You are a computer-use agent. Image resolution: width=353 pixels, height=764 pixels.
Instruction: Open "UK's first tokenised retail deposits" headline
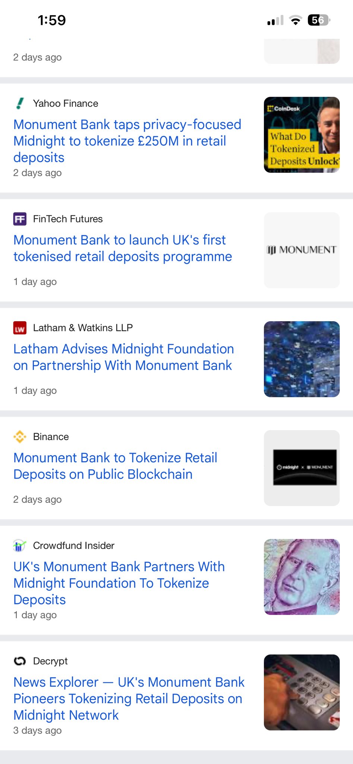click(x=123, y=248)
